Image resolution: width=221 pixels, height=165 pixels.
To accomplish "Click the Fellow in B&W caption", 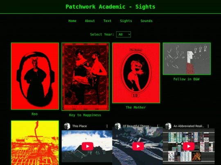I will pos(186,79).
